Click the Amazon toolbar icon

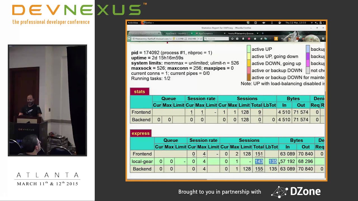[x=276, y=39]
